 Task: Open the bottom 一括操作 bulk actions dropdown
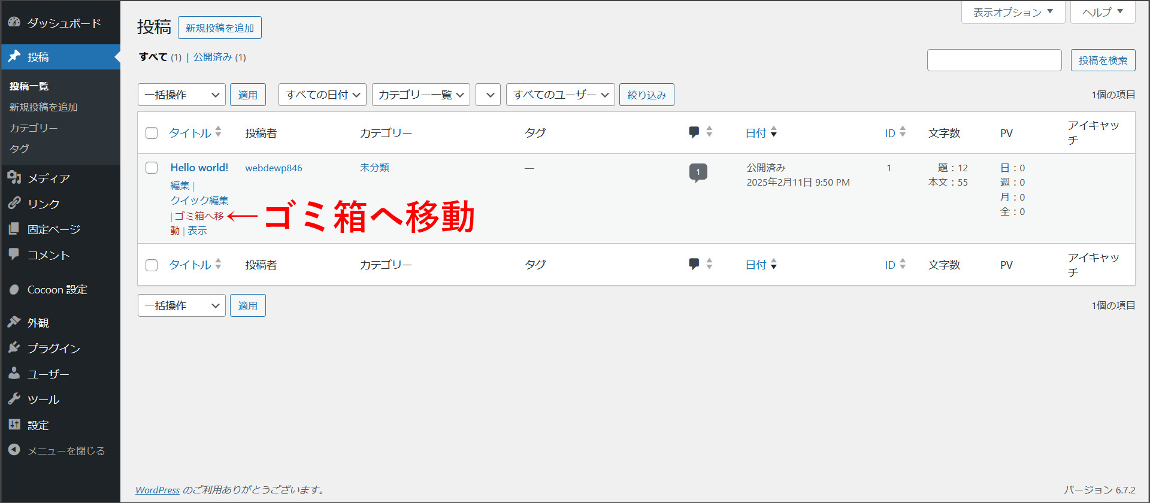tap(181, 305)
